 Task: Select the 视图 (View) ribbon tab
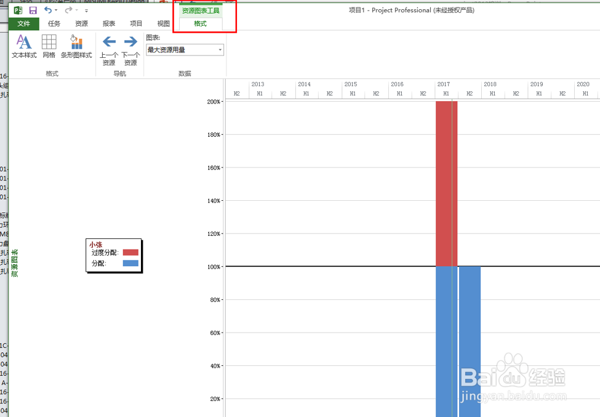pyautogui.click(x=162, y=23)
